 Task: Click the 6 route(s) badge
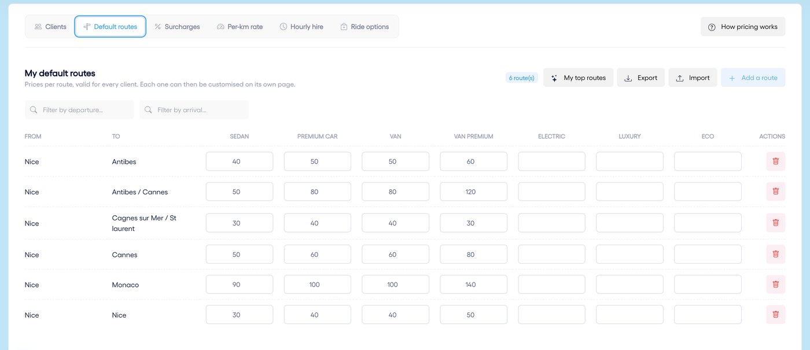(x=522, y=78)
